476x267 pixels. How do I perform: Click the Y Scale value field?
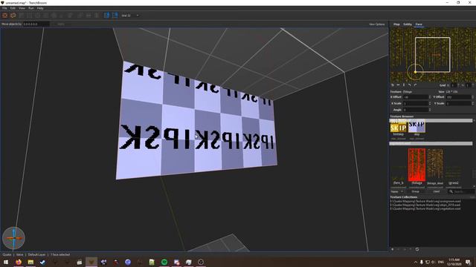coord(458,104)
